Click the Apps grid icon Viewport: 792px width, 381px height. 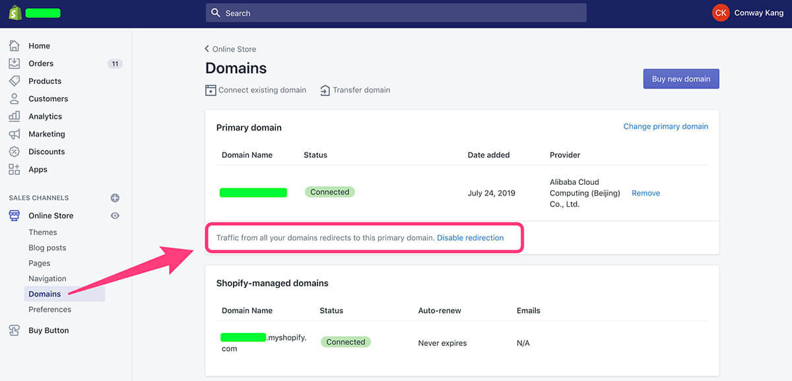(x=15, y=169)
